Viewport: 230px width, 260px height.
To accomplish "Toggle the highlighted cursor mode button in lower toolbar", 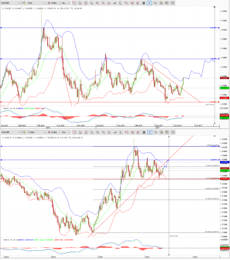I will (150, 132).
